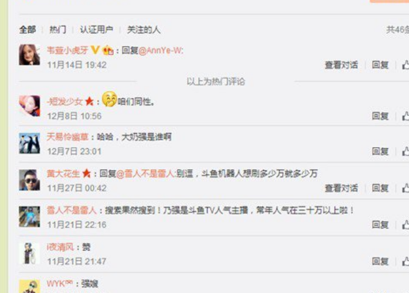Open 天易伶幽草's penguin avatar
This screenshot has width=409, height=293.
(29, 143)
